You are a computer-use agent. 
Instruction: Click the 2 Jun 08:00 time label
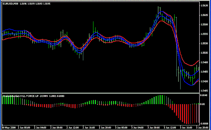pyautogui.click(x=56, y=128)
